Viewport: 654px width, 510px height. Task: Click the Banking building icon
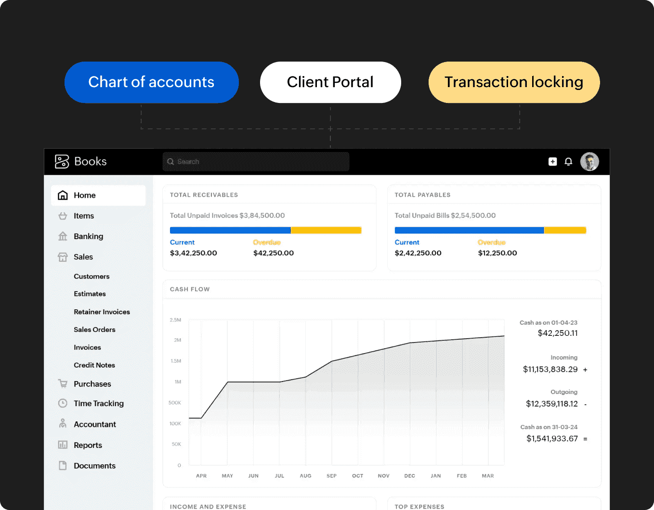point(63,236)
